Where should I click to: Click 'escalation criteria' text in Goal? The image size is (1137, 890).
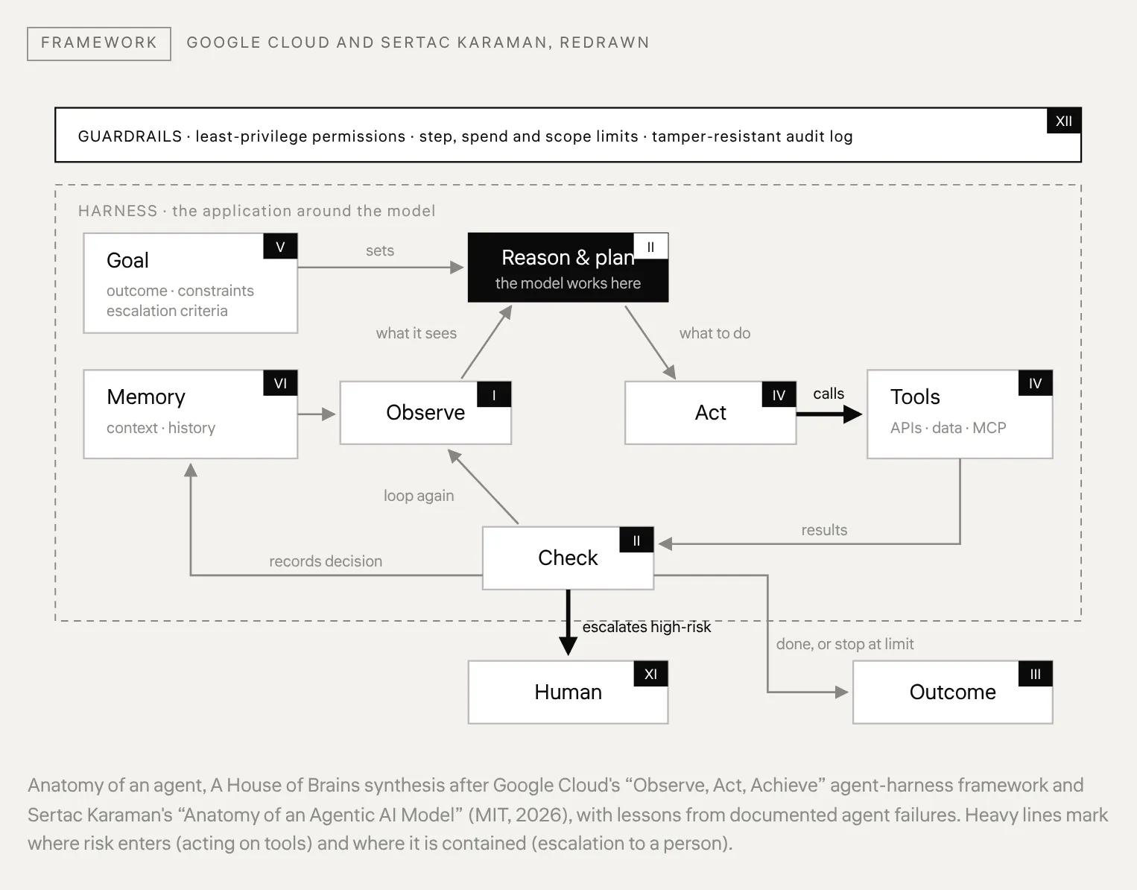[x=167, y=311]
